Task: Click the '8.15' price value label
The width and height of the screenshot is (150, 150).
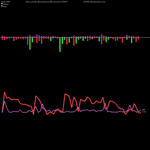Action: 144,112
